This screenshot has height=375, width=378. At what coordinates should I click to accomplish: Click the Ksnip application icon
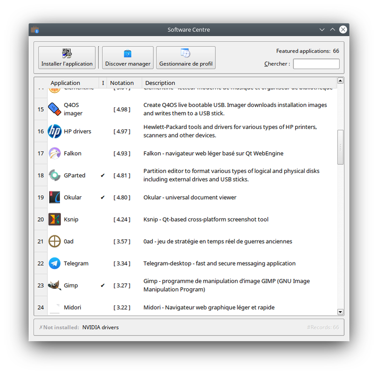click(54, 219)
